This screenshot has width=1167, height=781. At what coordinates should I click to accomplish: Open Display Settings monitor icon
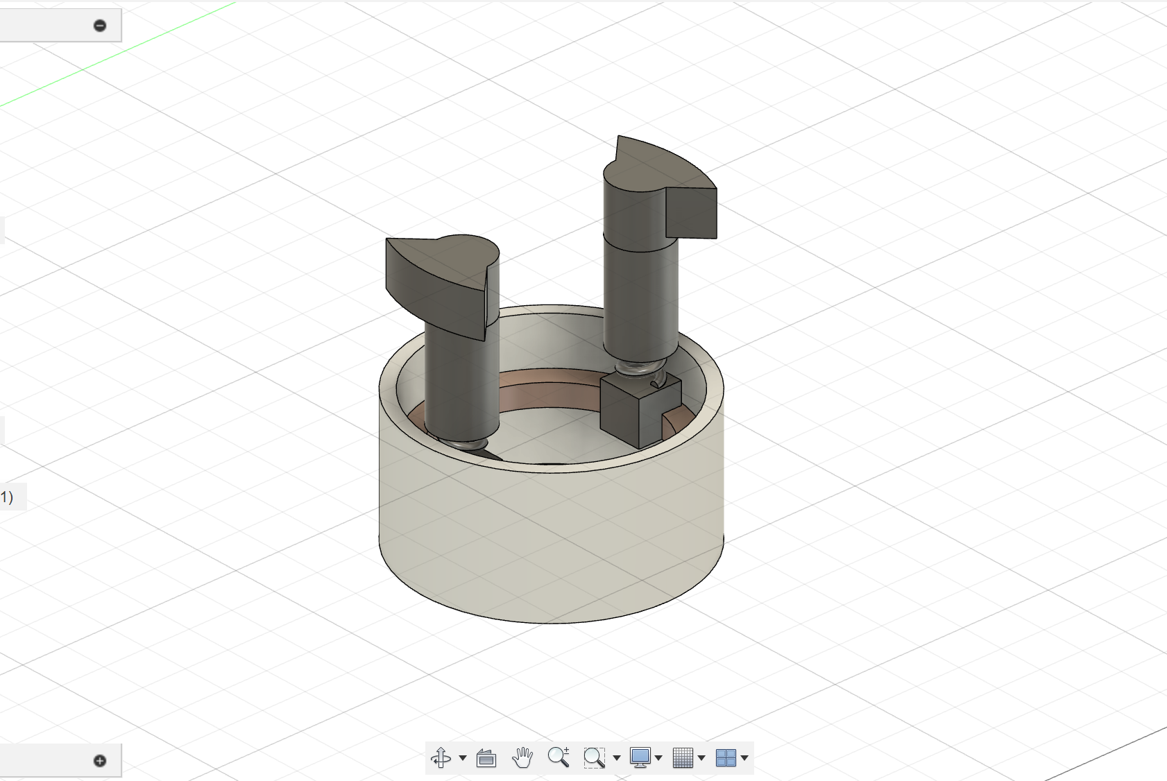click(x=640, y=757)
